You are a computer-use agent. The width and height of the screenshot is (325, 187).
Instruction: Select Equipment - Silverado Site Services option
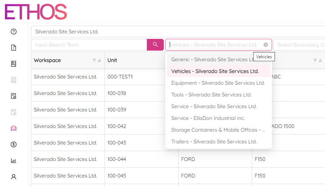click(218, 83)
